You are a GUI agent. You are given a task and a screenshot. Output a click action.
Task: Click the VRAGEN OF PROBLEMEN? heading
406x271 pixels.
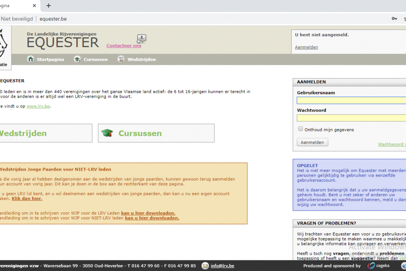coord(327,223)
